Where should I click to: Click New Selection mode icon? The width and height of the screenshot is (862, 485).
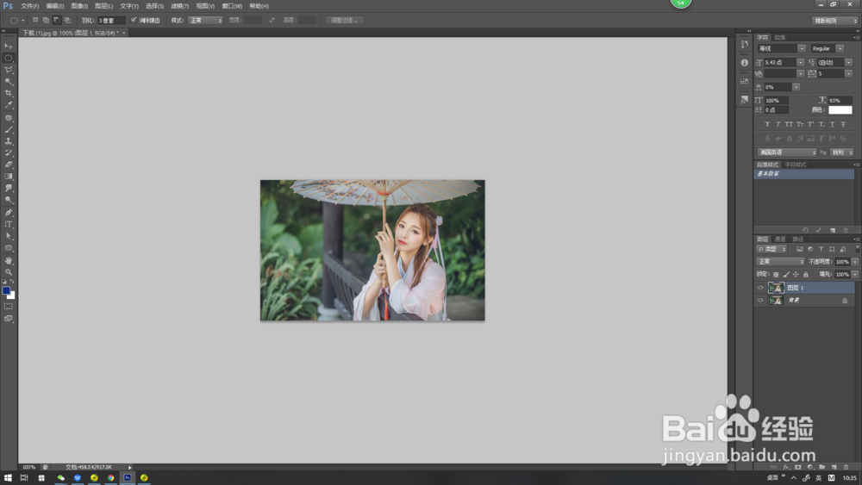pyautogui.click(x=35, y=21)
